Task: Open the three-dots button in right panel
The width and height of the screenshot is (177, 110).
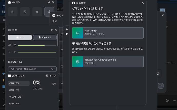Action: click(x=161, y=86)
